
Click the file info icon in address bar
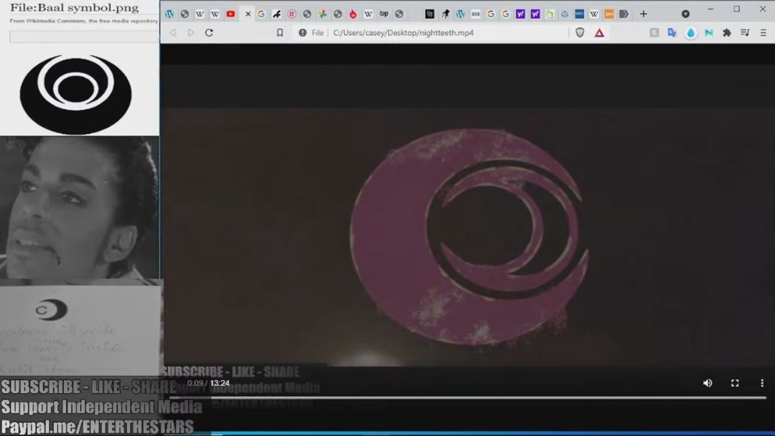(x=303, y=33)
